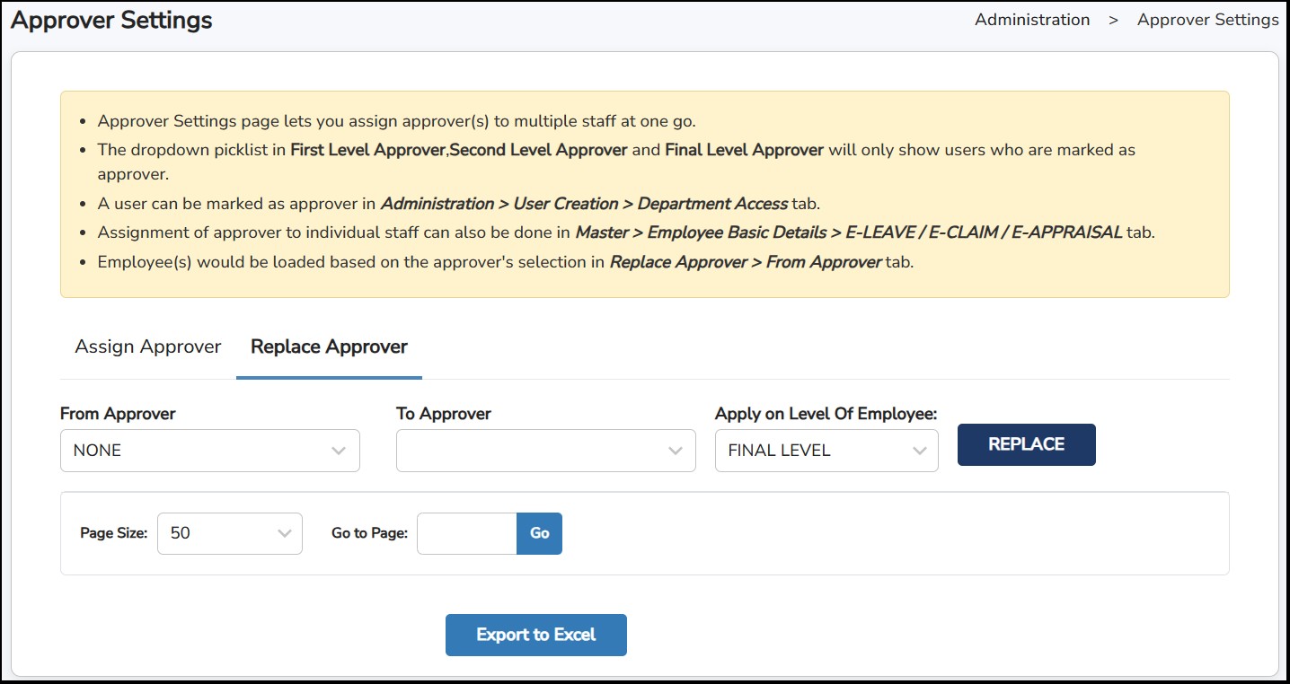Click the Approver Settings page title

pos(110,20)
